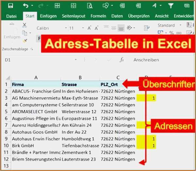Select the Autohaus Goos GmbH cell
This screenshot has height=171, width=196.
[x=36, y=132]
